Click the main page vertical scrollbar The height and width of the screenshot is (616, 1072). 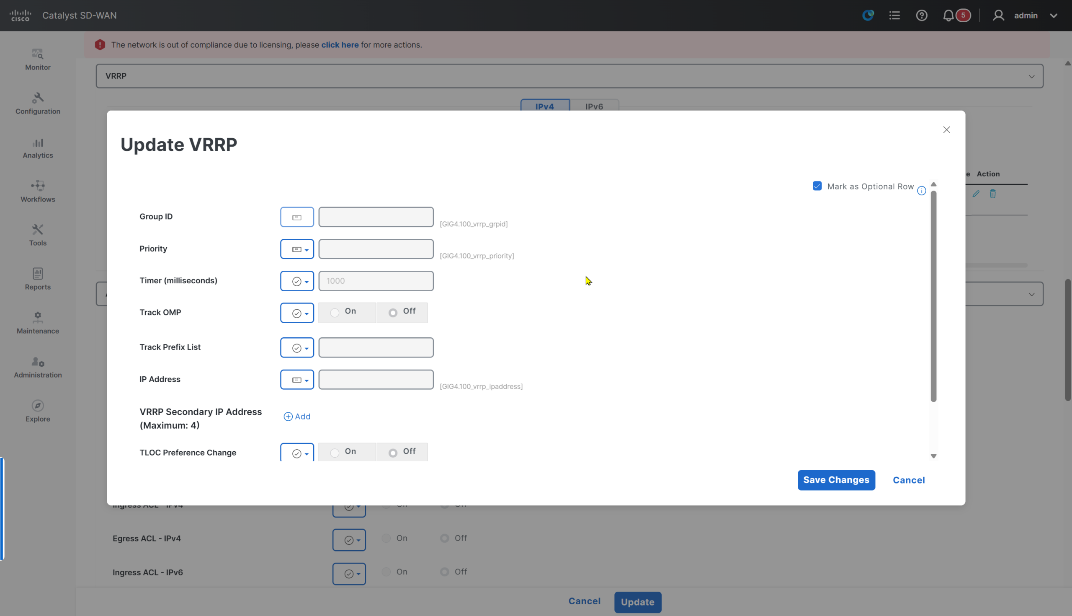(x=1068, y=340)
